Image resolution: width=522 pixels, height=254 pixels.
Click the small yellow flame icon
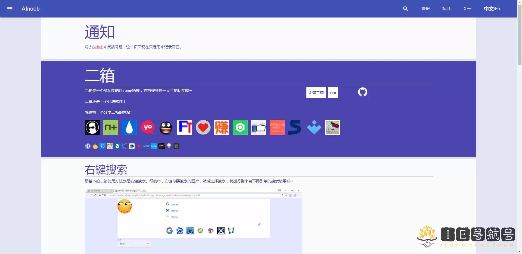[95, 146]
